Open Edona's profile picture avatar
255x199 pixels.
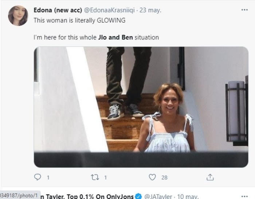[x=18, y=16]
